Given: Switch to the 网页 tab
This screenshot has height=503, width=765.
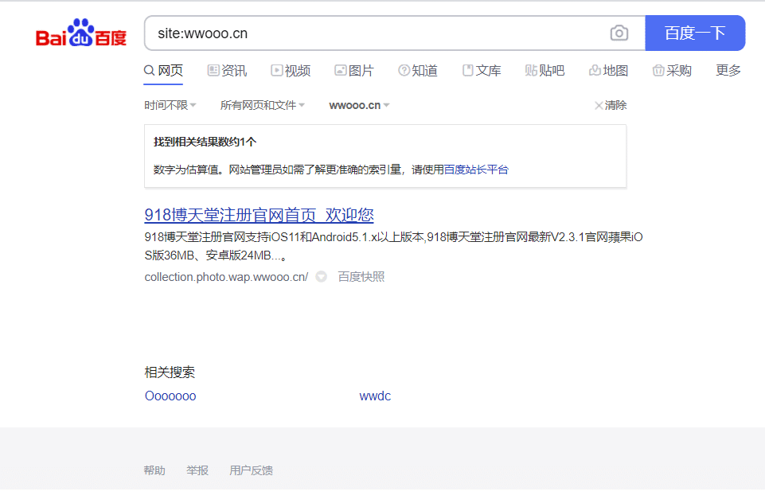Looking at the screenshot, I should tap(163, 70).
